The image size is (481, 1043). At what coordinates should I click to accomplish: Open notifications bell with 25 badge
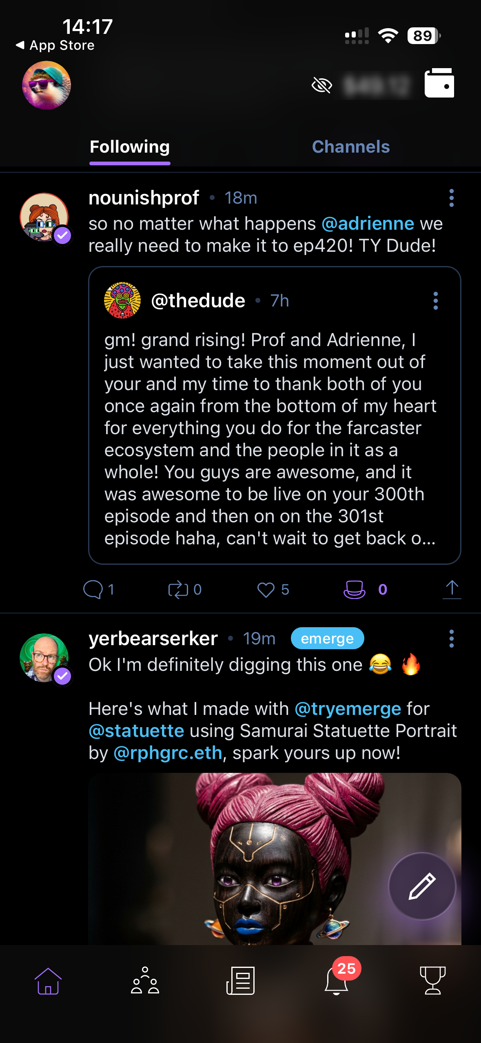(337, 981)
